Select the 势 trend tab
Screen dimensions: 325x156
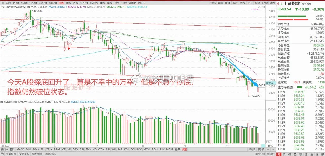(x=295, y=154)
